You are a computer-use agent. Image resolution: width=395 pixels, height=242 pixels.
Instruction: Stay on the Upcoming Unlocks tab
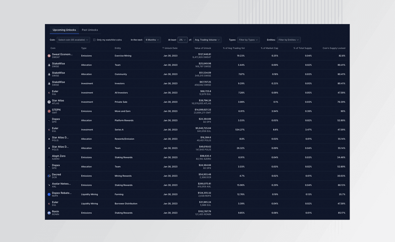[64, 30]
